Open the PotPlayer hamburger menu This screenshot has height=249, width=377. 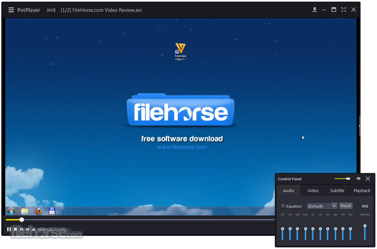click(x=11, y=10)
